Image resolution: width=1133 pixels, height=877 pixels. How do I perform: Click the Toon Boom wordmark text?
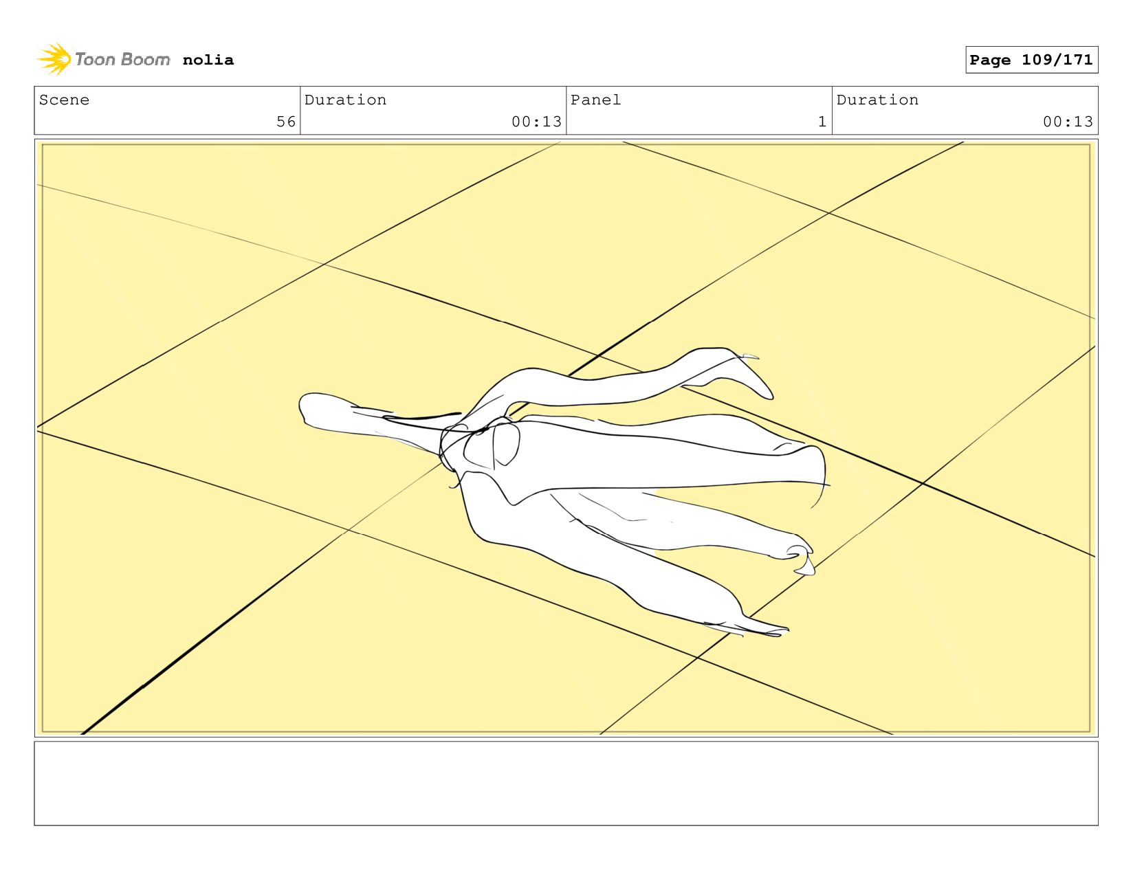(x=122, y=60)
